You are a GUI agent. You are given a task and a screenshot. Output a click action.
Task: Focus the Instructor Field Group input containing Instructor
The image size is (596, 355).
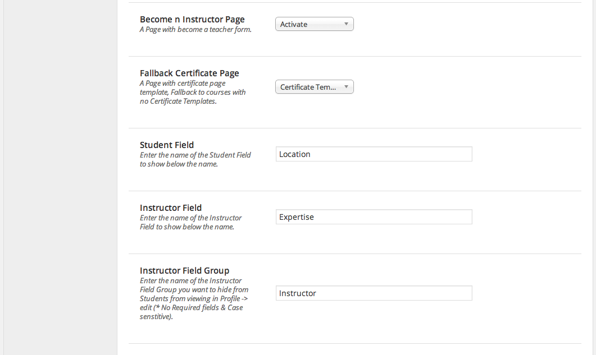(x=374, y=293)
